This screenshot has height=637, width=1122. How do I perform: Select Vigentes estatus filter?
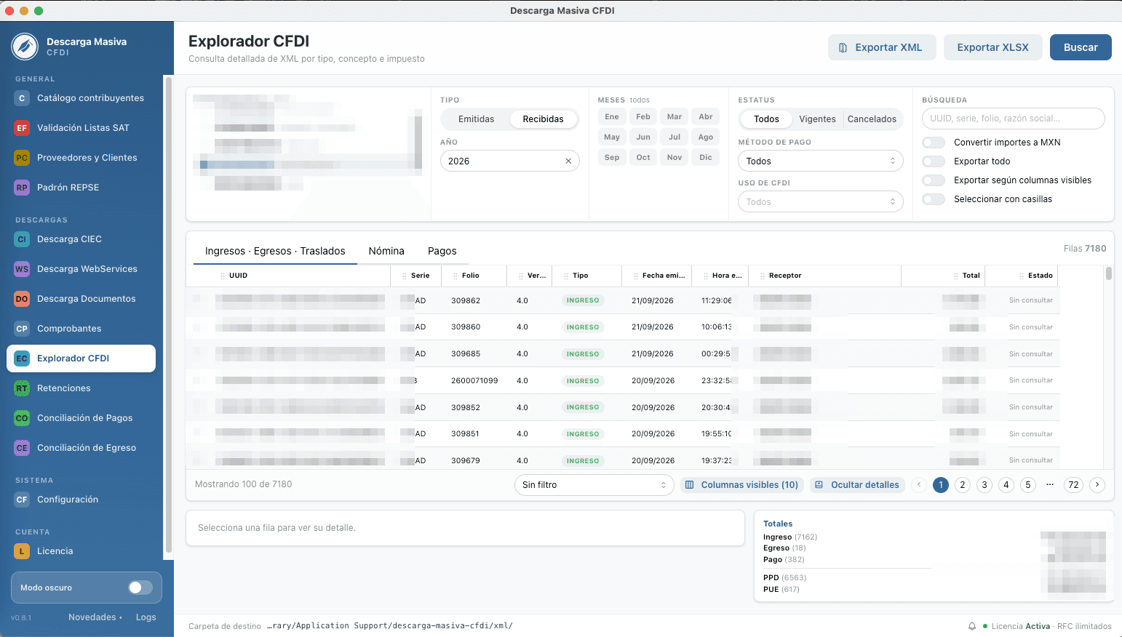(x=817, y=119)
